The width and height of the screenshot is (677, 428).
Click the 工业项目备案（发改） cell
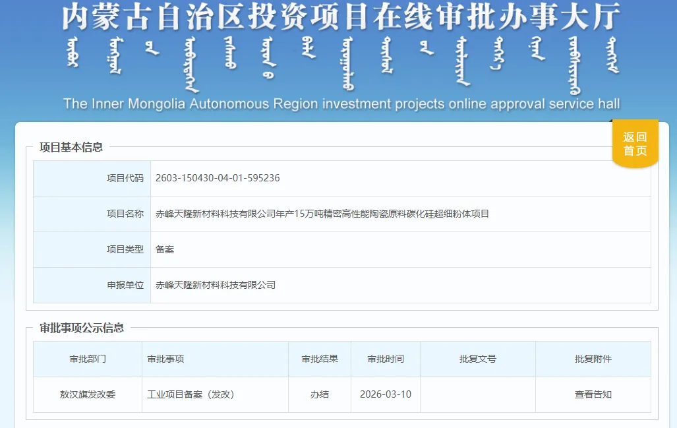pos(191,394)
